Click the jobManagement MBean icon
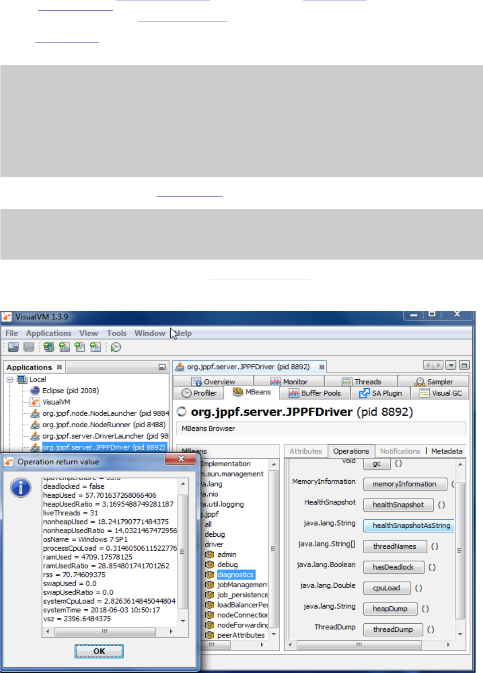The height and width of the screenshot is (673, 483). (x=209, y=585)
